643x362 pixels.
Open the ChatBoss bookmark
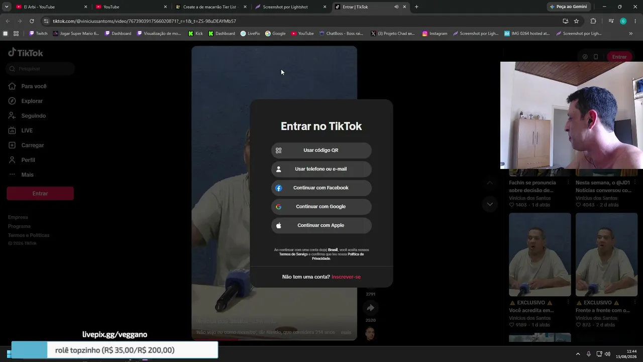341,34
